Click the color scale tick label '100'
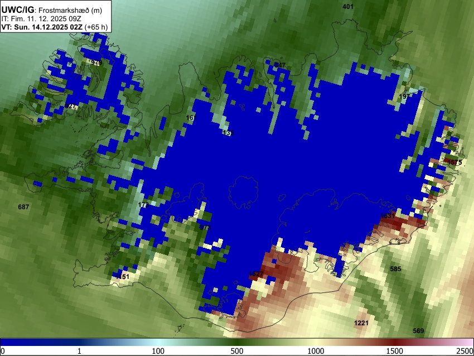Viewport: 474px width, 356px height. click(158, 351)
